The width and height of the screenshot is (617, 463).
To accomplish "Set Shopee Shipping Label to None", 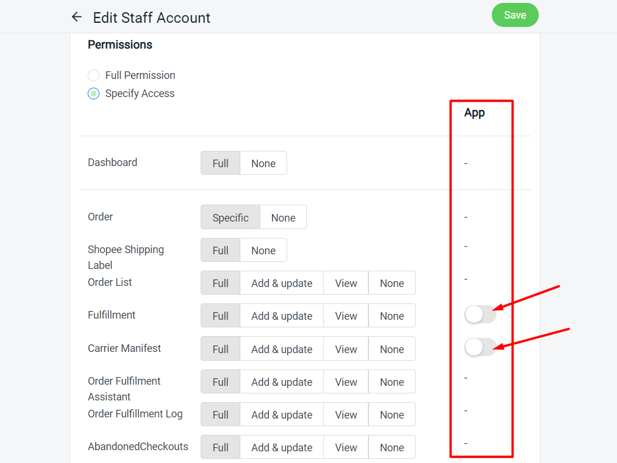I will point(263,250).
